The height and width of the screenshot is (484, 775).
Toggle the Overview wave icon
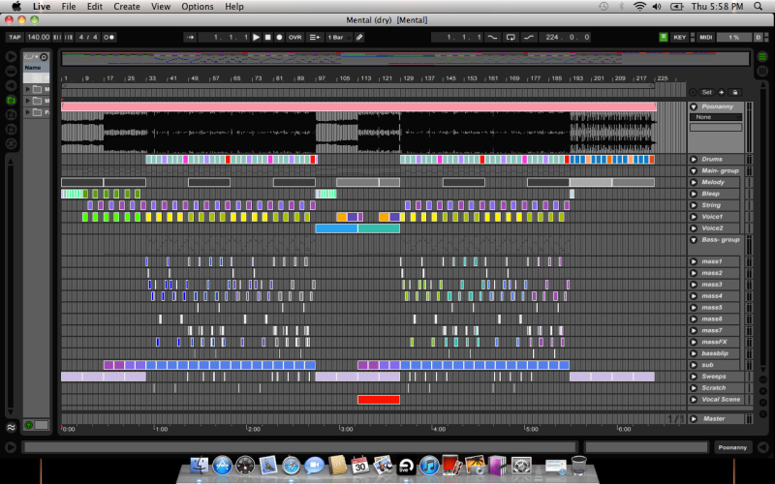point(11,427)
